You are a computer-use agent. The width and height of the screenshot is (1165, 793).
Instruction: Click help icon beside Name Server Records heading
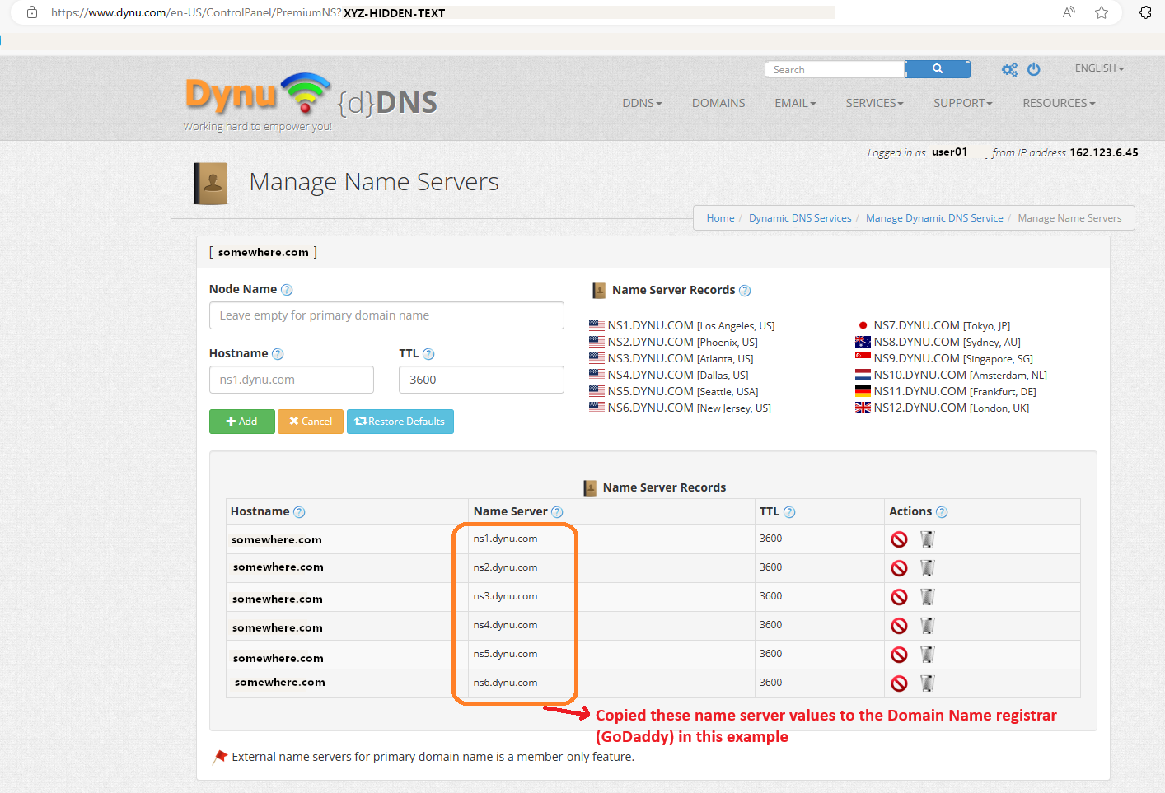click(x=745, y=291)
